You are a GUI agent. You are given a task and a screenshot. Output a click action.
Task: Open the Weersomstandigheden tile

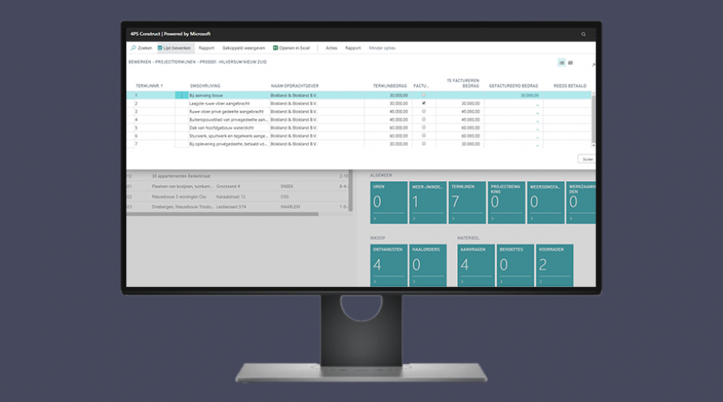[x=545, y=203]
